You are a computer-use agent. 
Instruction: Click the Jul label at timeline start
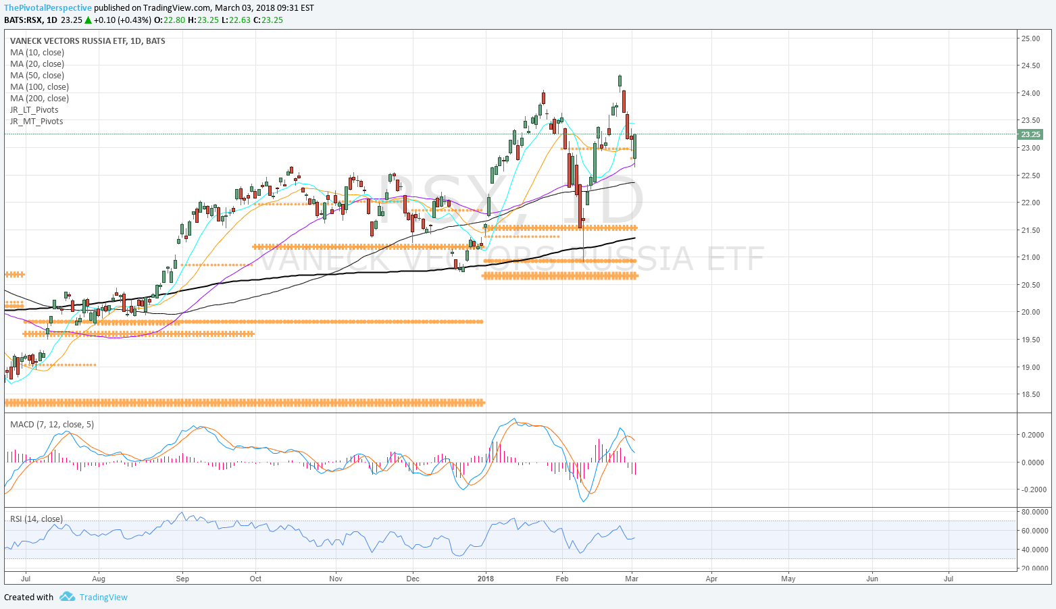[x=26, y=579]
